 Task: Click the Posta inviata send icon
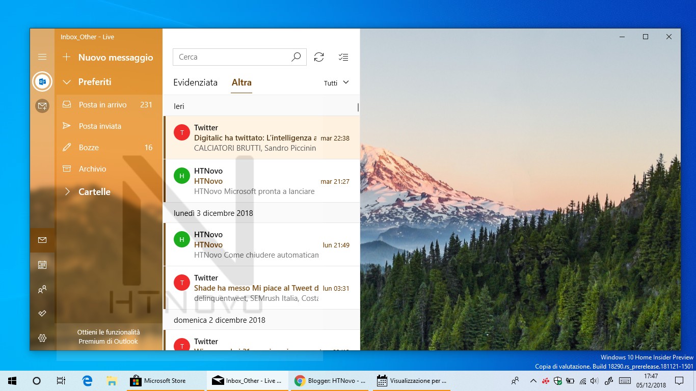pyautogui.click(x=67, y=126)
